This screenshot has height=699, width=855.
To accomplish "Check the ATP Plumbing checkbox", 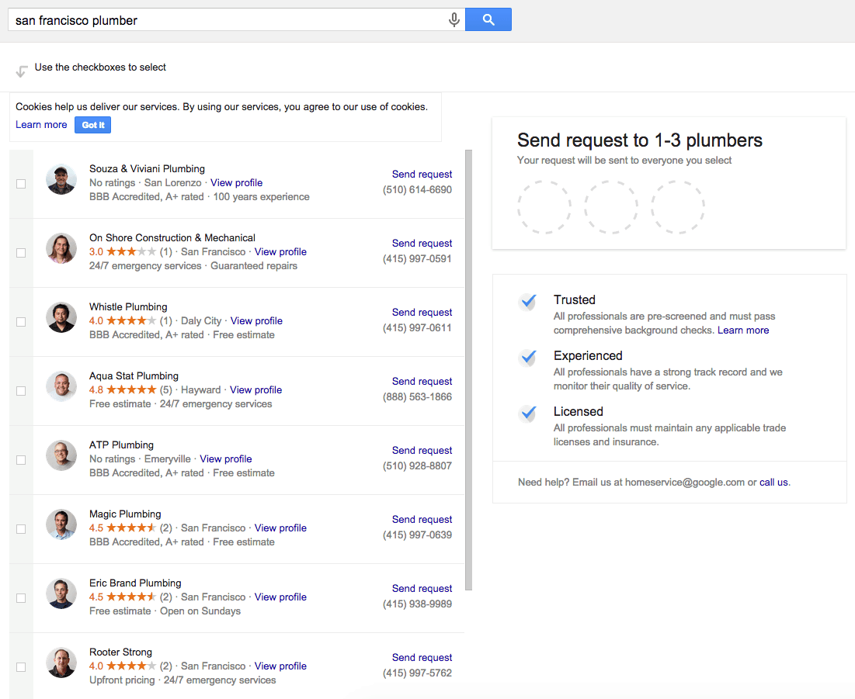I will tap(21, 460).
